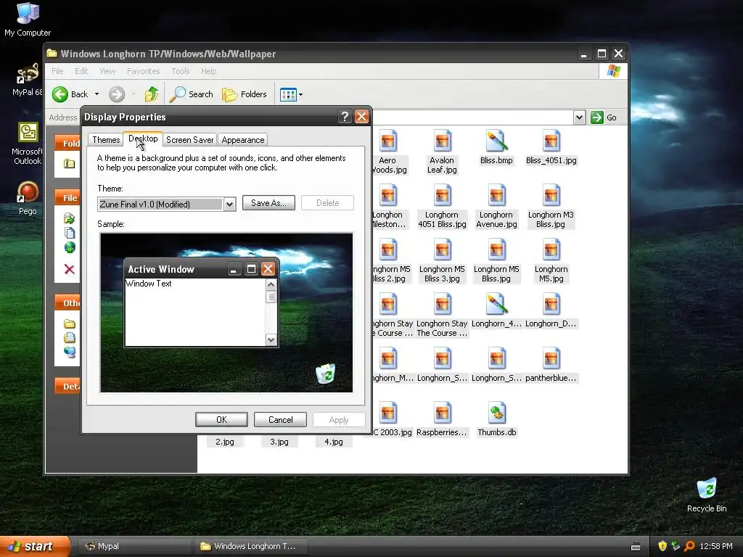Select Bliss.bmp file
743x557 pixels.
coord(496,148)
